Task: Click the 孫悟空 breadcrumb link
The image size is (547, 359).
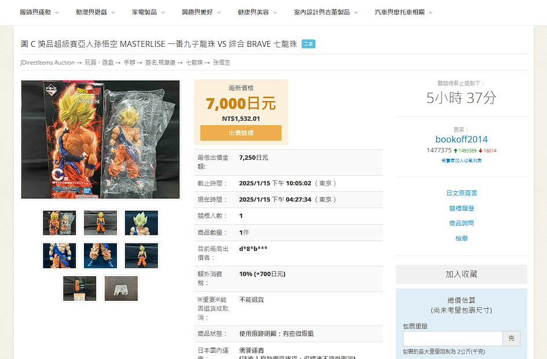Action: click(x=222, y=62)
